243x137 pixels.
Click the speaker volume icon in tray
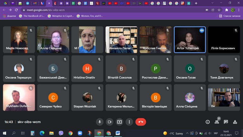(x=210, y=133)
